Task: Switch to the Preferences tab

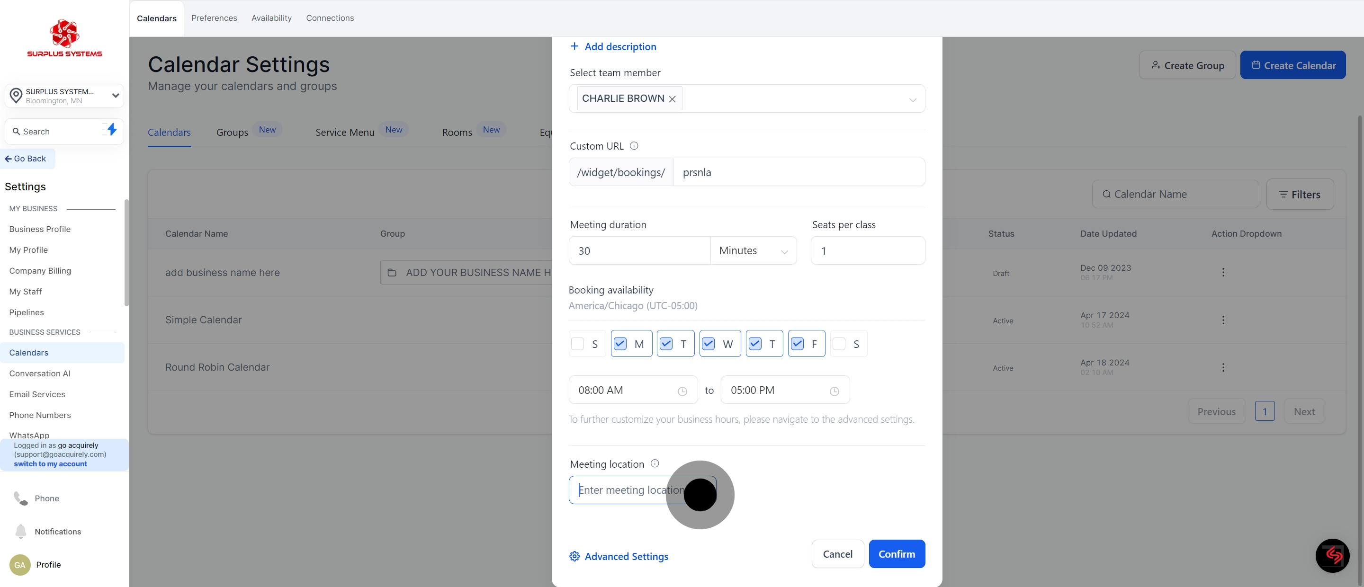Action: (214, 18)
